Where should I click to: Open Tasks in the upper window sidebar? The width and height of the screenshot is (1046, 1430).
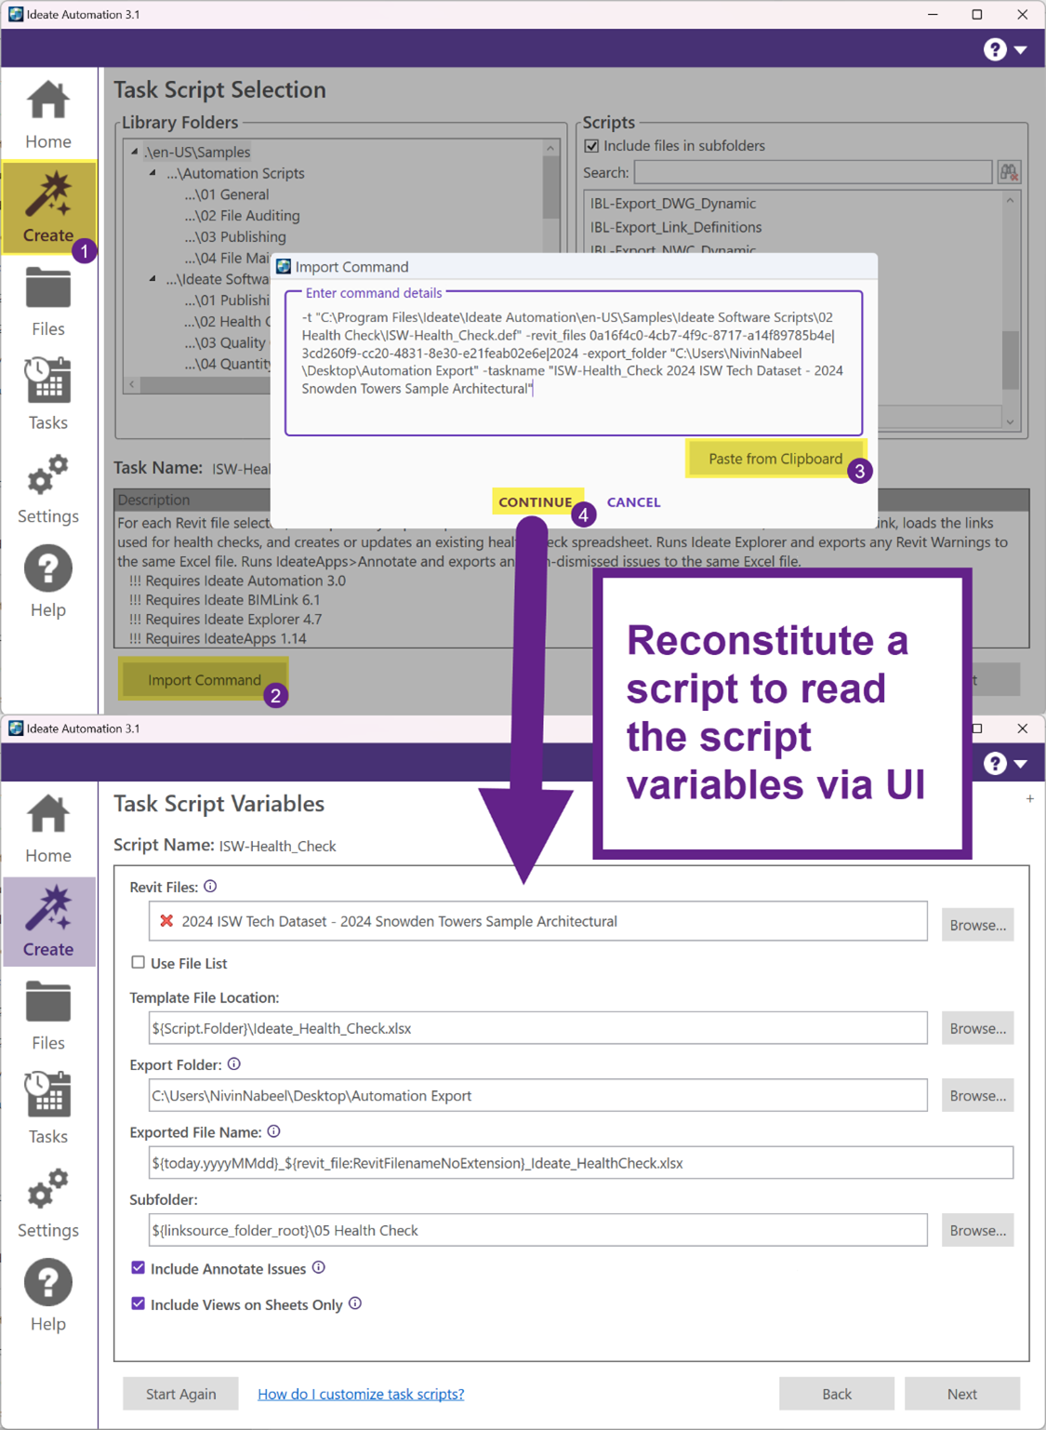(x=48, y=394)
